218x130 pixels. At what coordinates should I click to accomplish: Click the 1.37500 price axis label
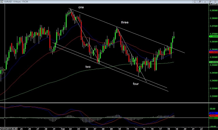tap(214, 26)
